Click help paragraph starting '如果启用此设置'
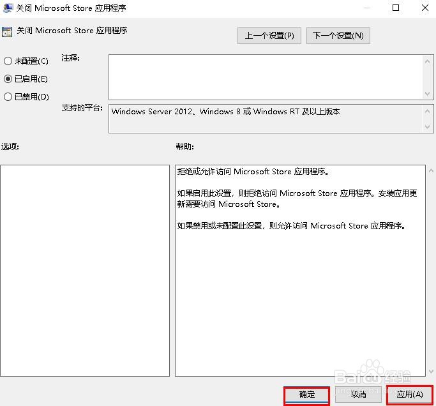The width and height of the screenshot is (436, 406). pyautogui.click(x=297, y=199)
